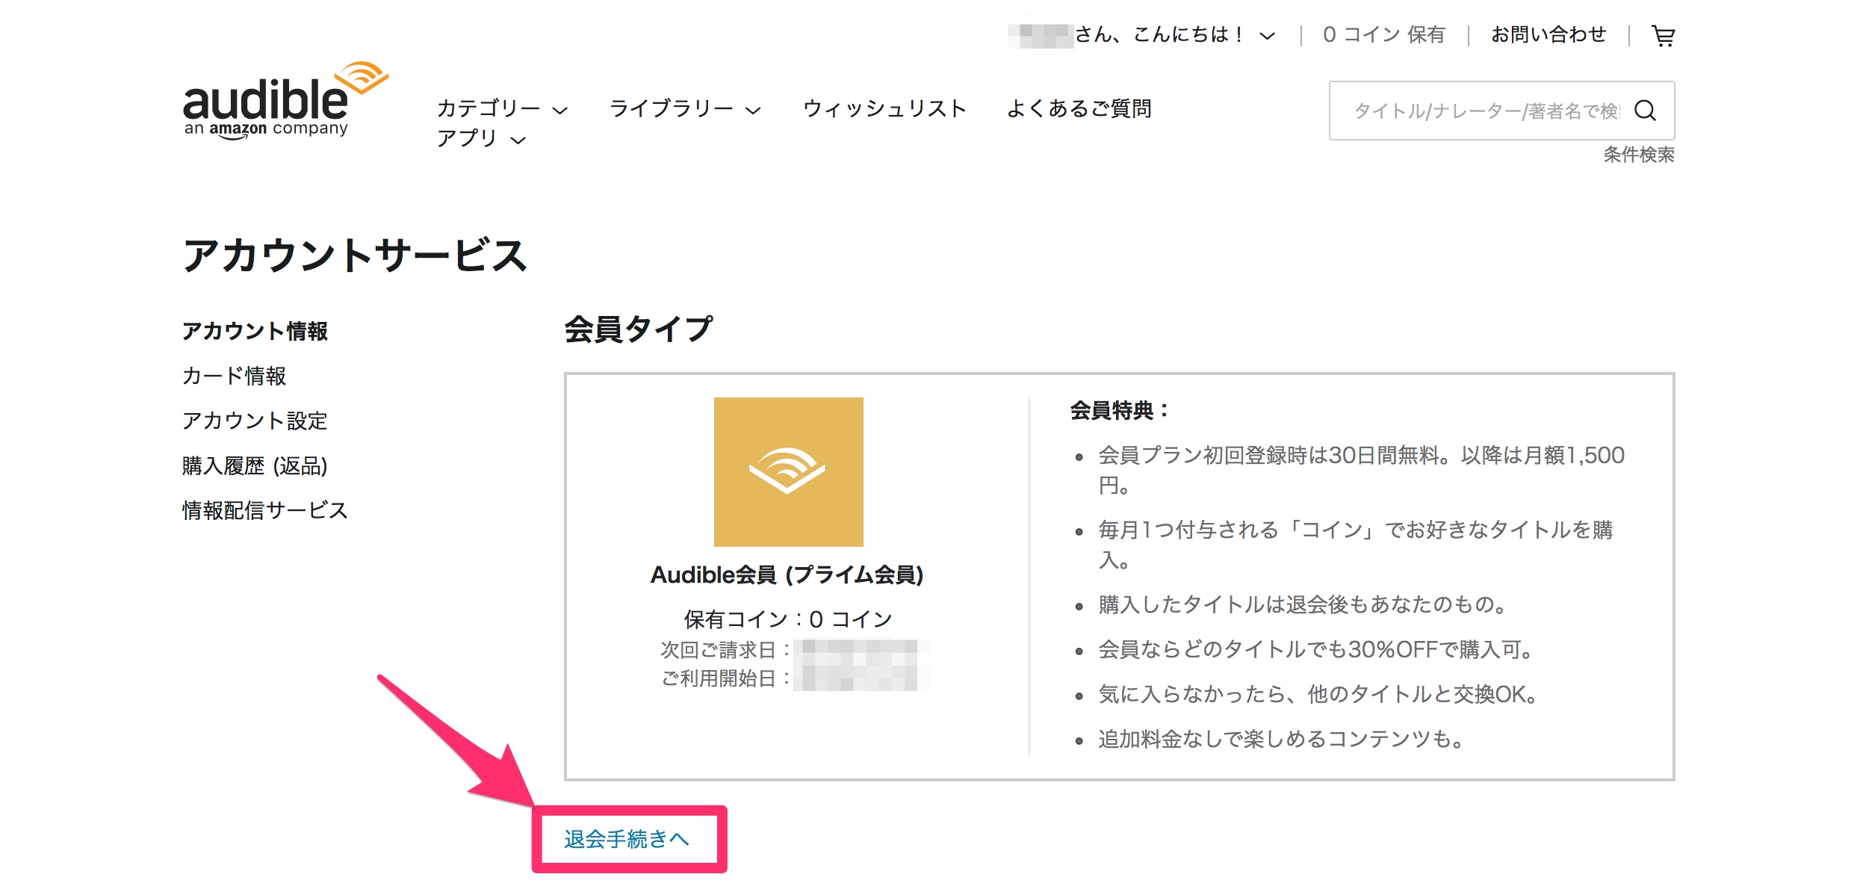
Task: Click benefit text about 30日間無料 plan
Action: coord(1361,470)
